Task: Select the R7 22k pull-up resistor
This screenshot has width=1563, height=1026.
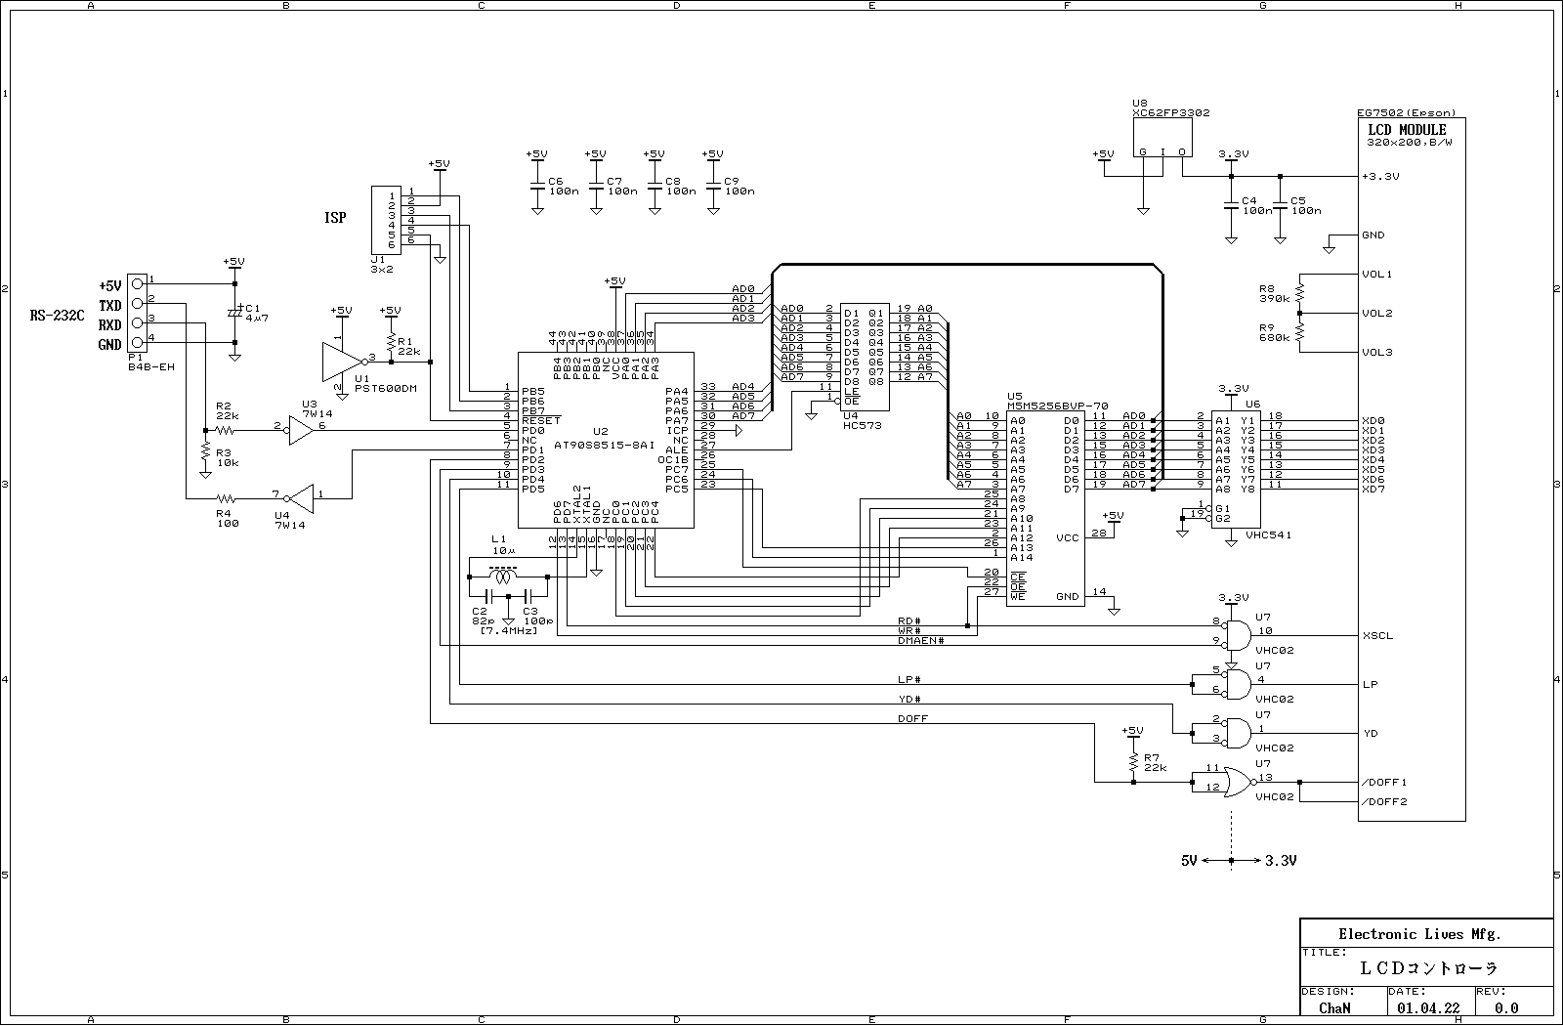Action: coord(1133,760)
